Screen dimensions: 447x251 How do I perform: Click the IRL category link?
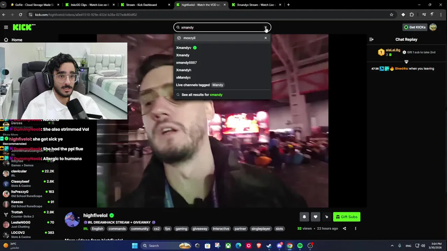point(86,229)
